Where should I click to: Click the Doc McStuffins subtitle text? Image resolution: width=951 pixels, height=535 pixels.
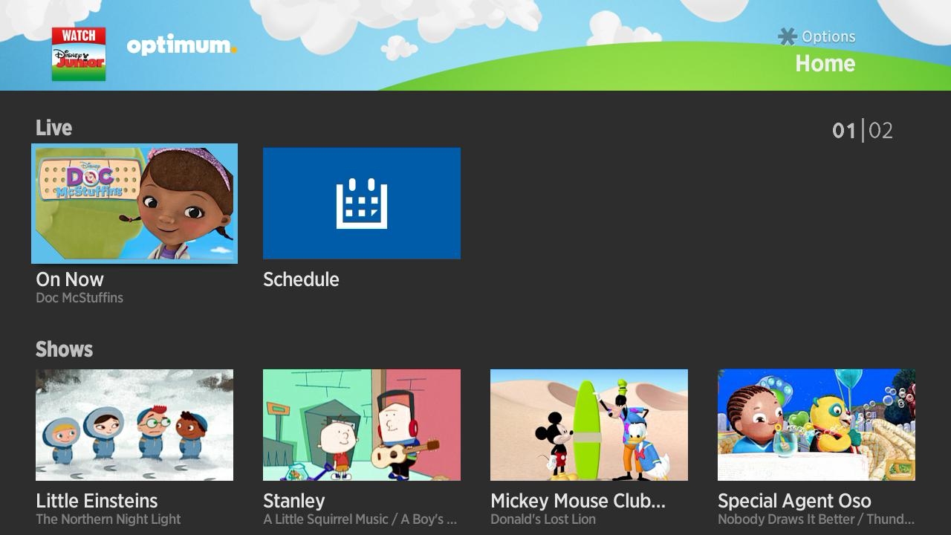tap(80, 297)
